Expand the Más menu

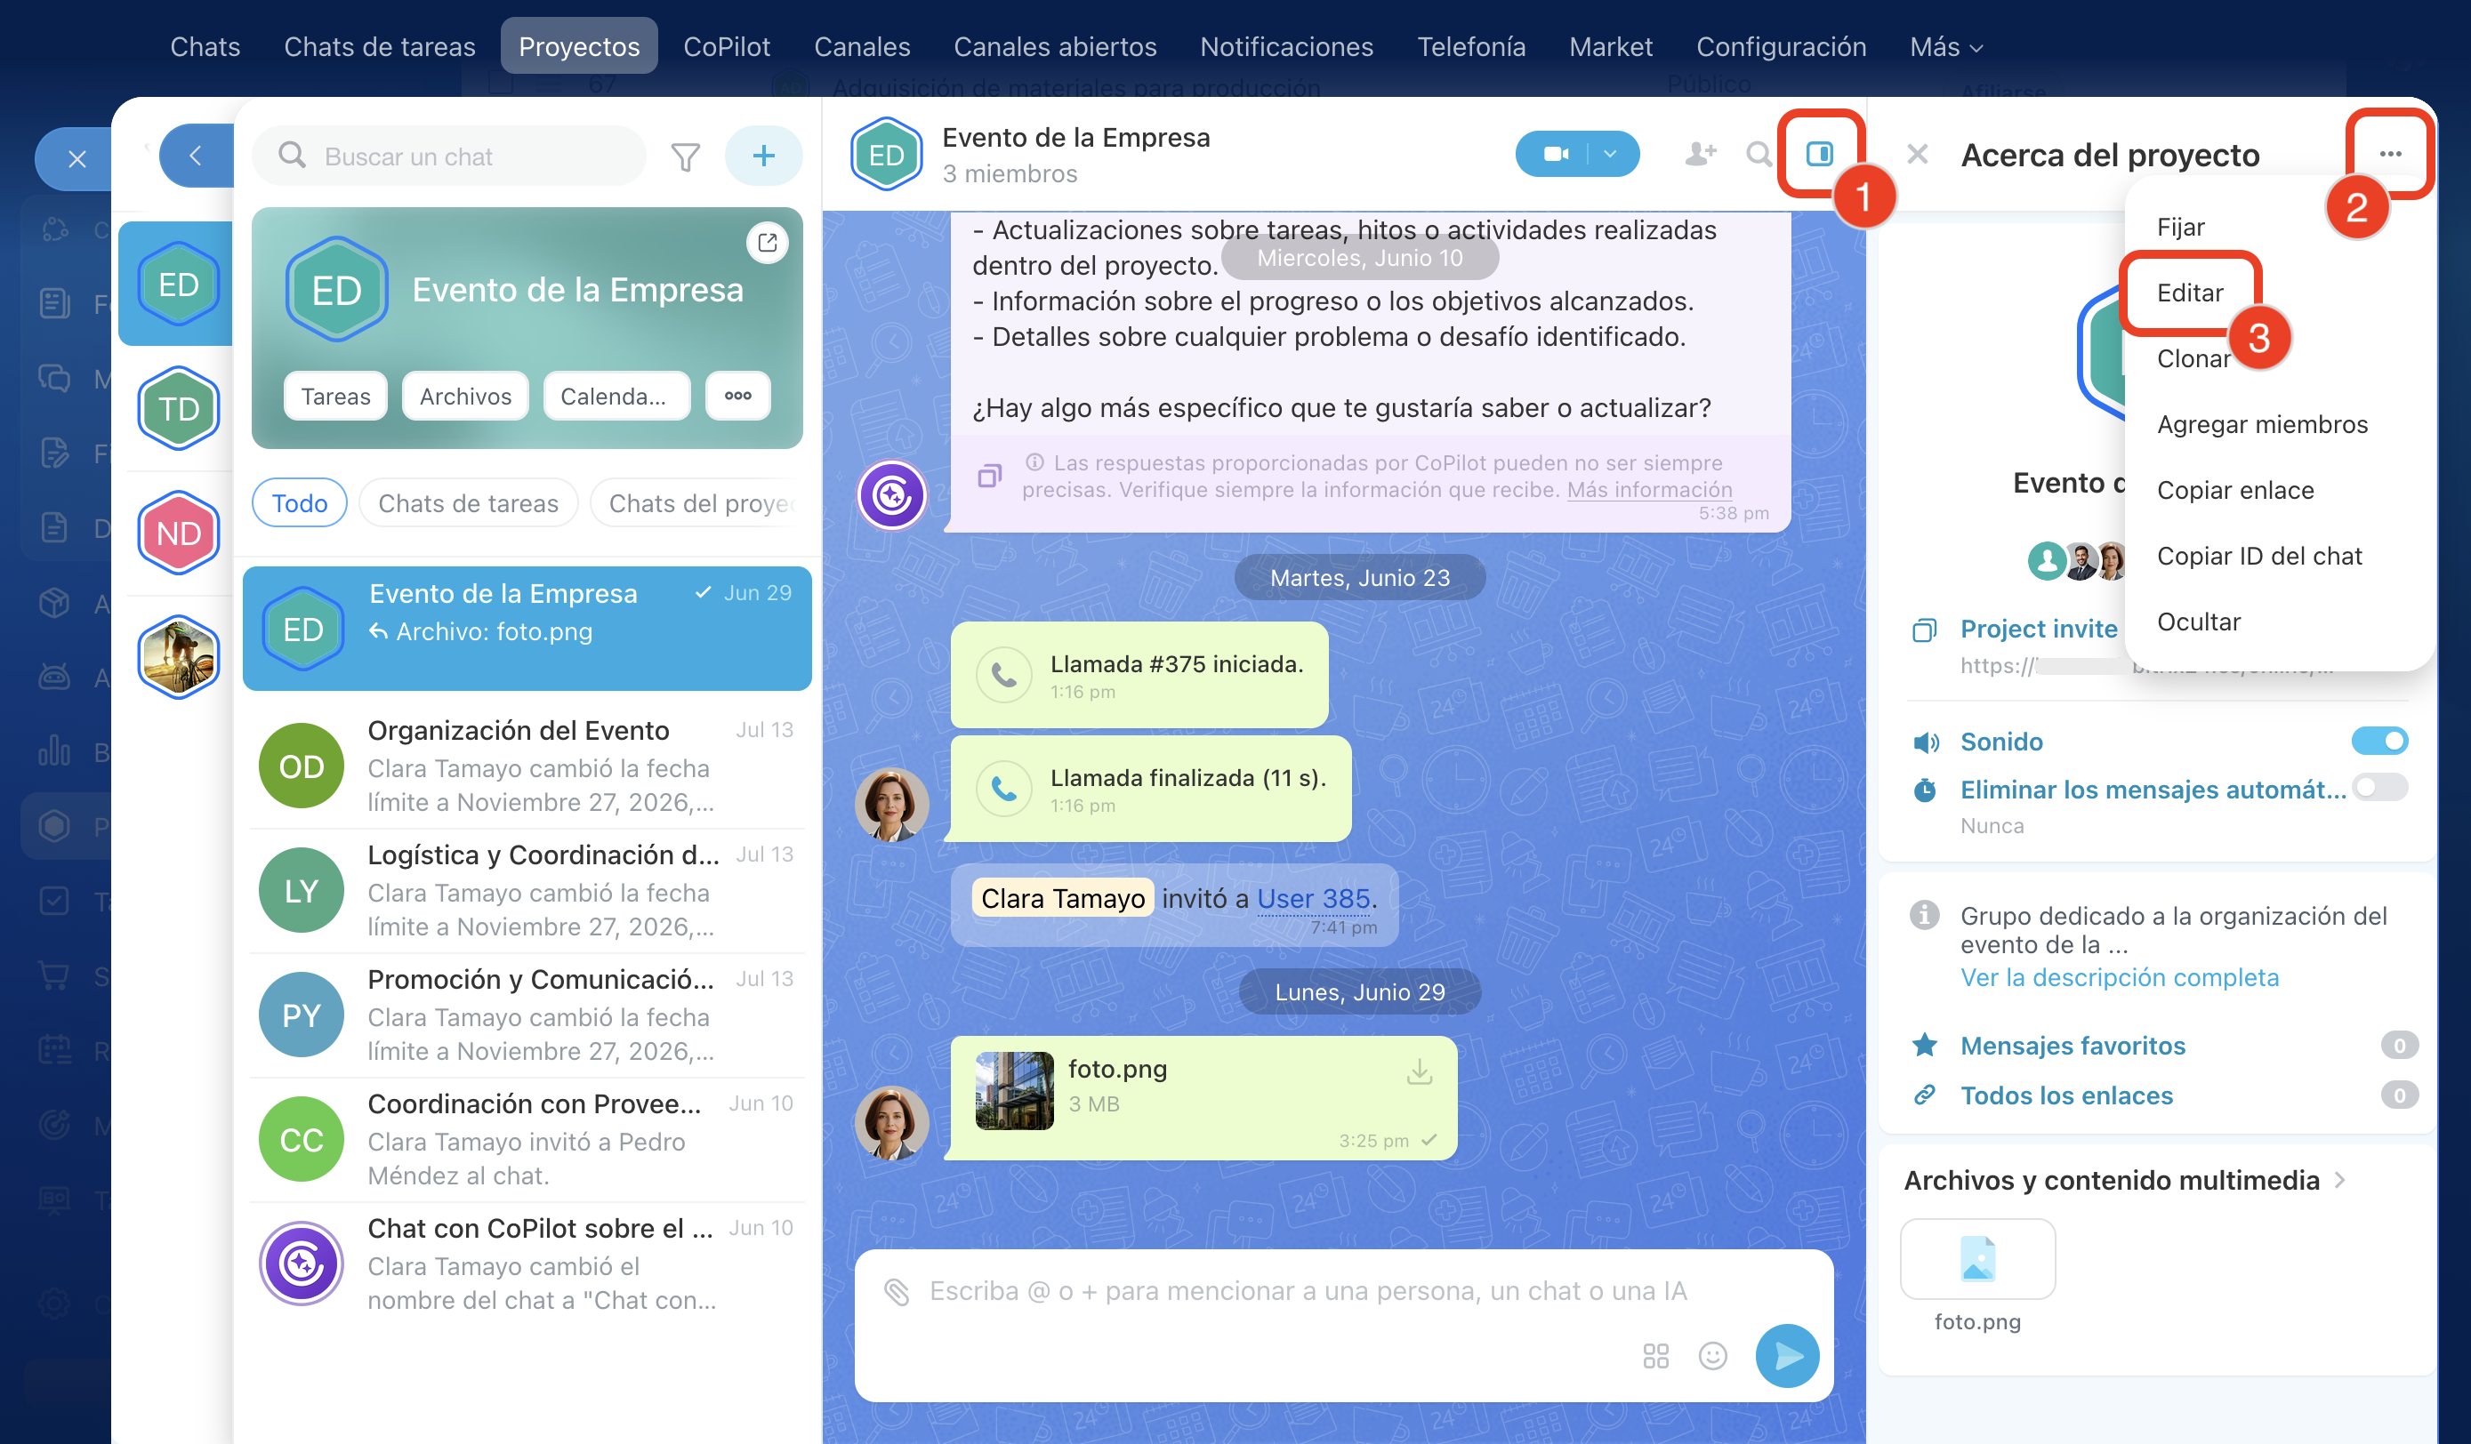pos(1946,46)
